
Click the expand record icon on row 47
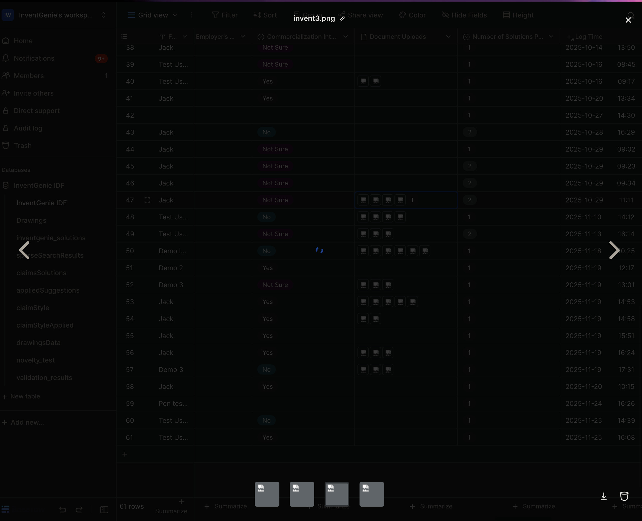[x=147, y=200]
